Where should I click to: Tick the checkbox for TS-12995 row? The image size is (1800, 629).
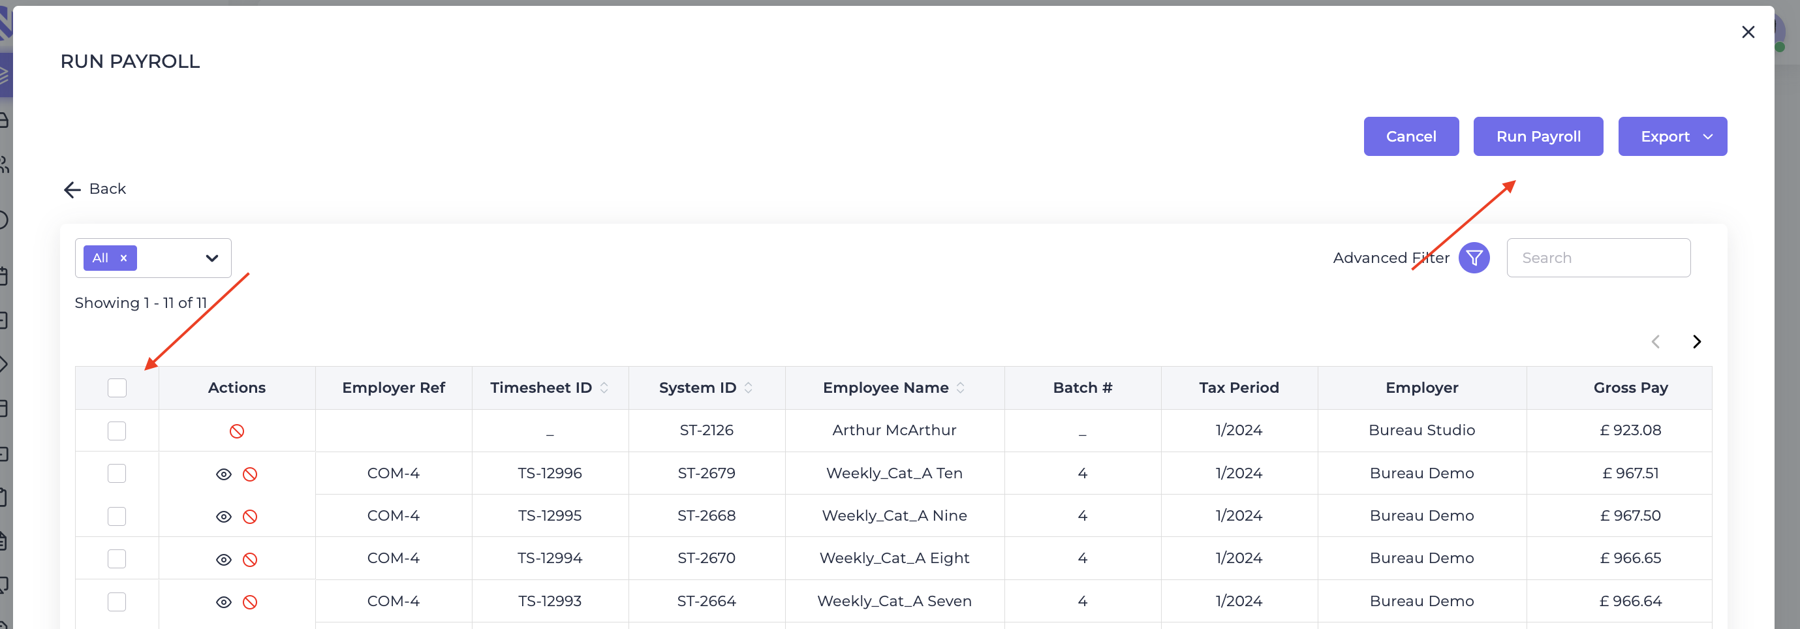coord(117,517)
